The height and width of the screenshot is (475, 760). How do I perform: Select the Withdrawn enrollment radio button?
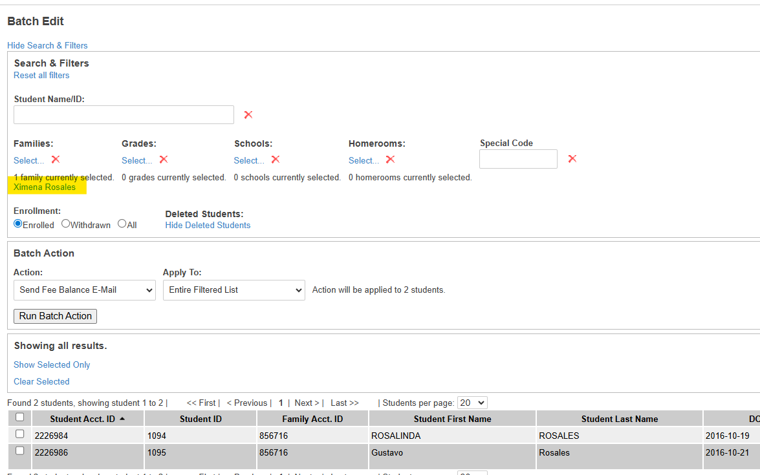pos(66,224)
